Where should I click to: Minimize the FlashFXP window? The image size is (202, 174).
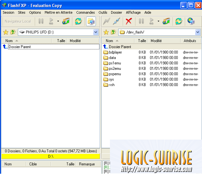[x=184, y=5]
